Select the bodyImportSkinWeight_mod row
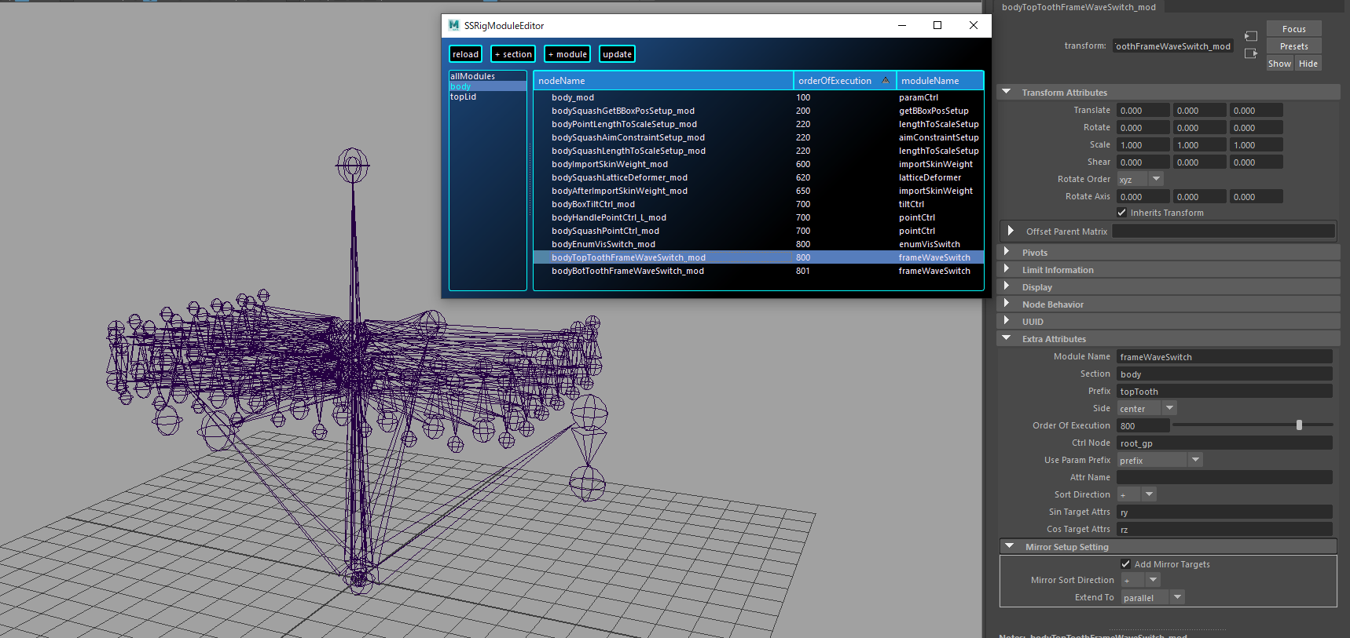 pyautogui.click(x=758, y=164)
